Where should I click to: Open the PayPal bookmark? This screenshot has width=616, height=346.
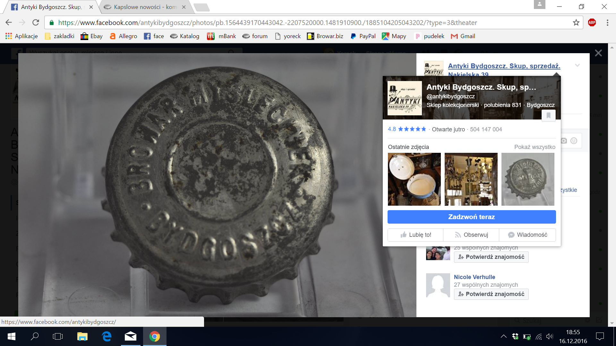click(x=363, y=36)
